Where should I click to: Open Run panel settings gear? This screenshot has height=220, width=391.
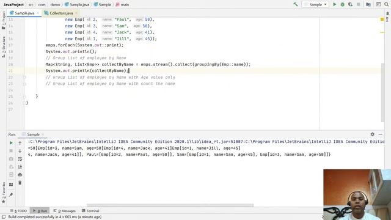372,134
